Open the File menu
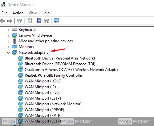Screen dimensions: 154x126 [x=4, y=13]
